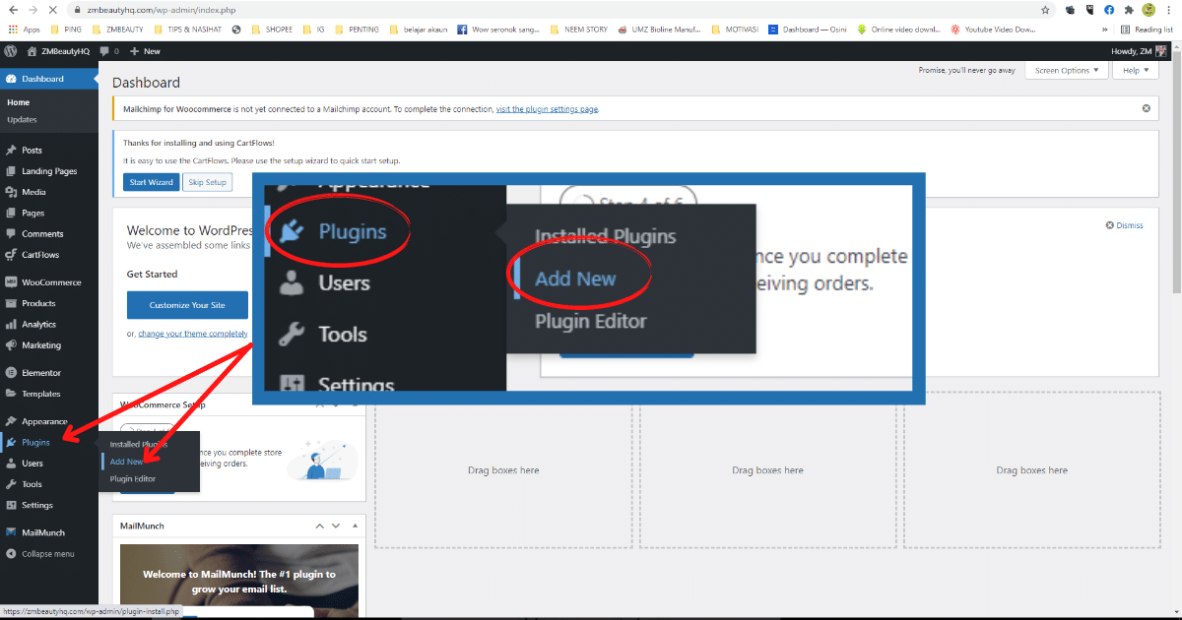Open Installed Plugins submenu item

point(138,444)
